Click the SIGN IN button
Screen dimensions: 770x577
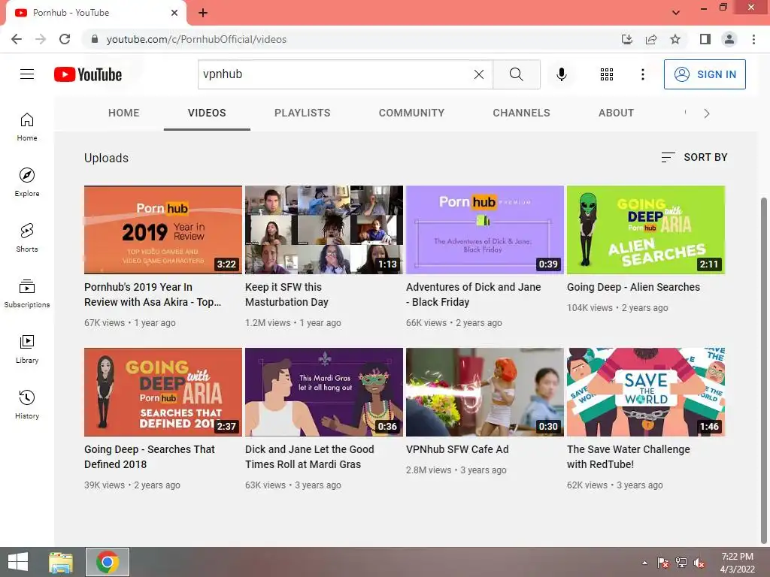pos(705,74)
